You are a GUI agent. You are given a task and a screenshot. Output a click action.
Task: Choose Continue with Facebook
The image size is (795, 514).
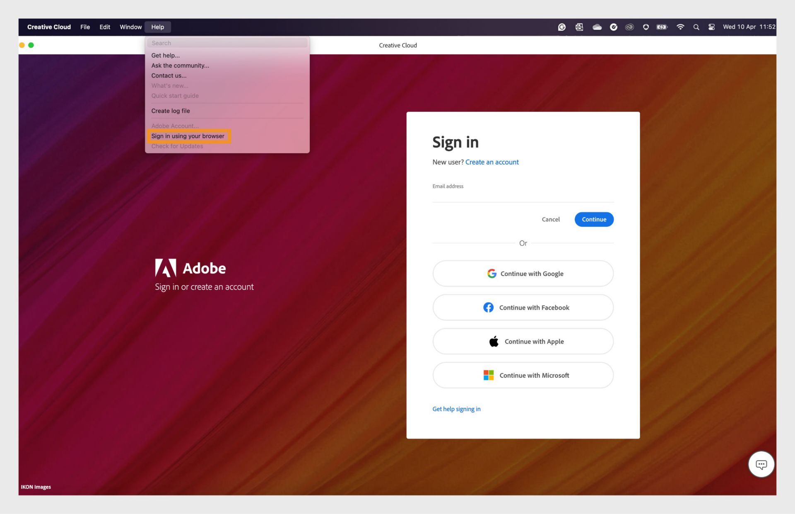[x=523, y=307]
